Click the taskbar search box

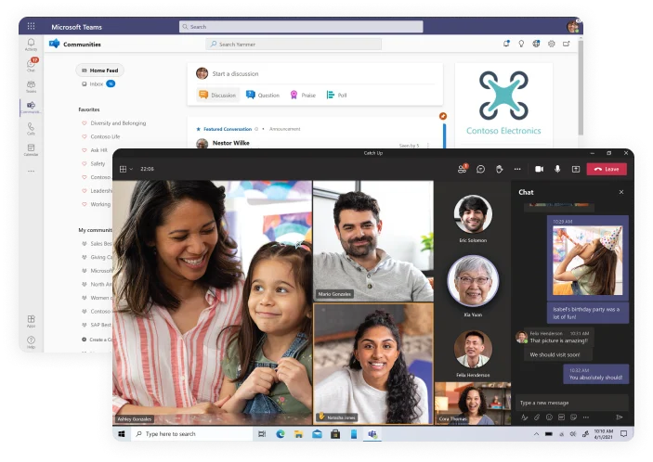point(191,434)
